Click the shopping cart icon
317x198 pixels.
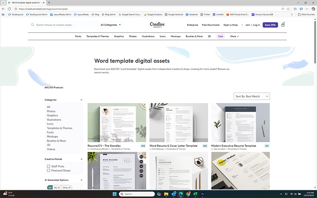coord(283,25)
